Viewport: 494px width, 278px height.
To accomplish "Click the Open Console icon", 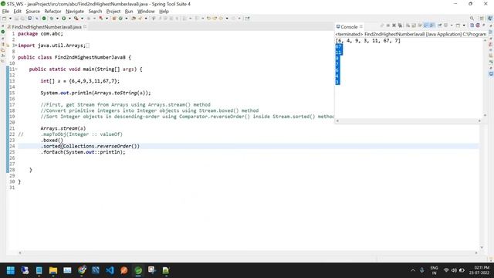I will [x=458, y=25].
